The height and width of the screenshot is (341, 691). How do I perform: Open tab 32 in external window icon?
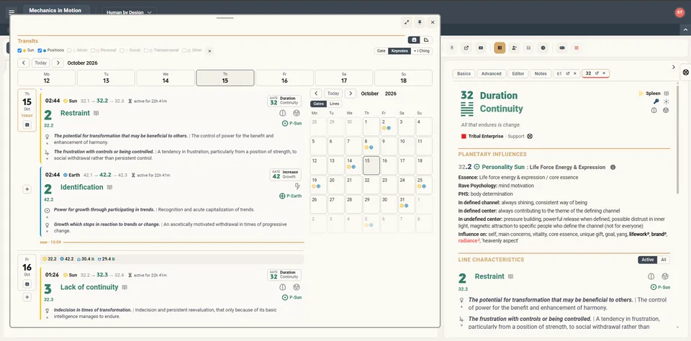coord(597,73)
